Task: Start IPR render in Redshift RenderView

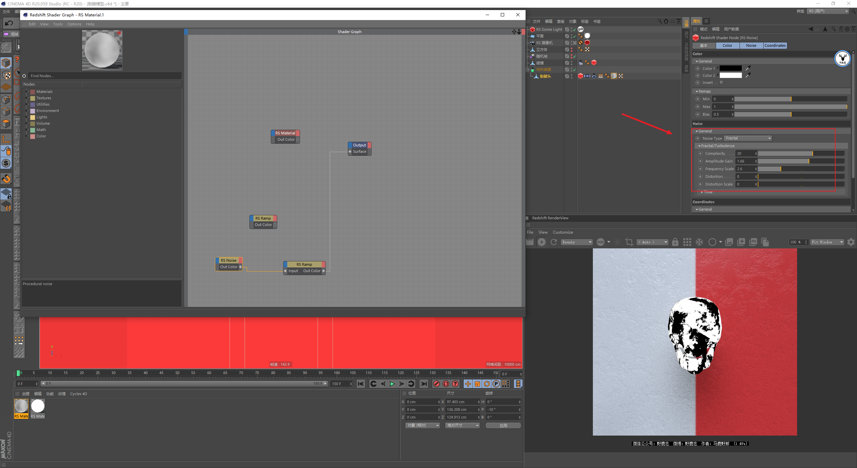Action: 541,242
